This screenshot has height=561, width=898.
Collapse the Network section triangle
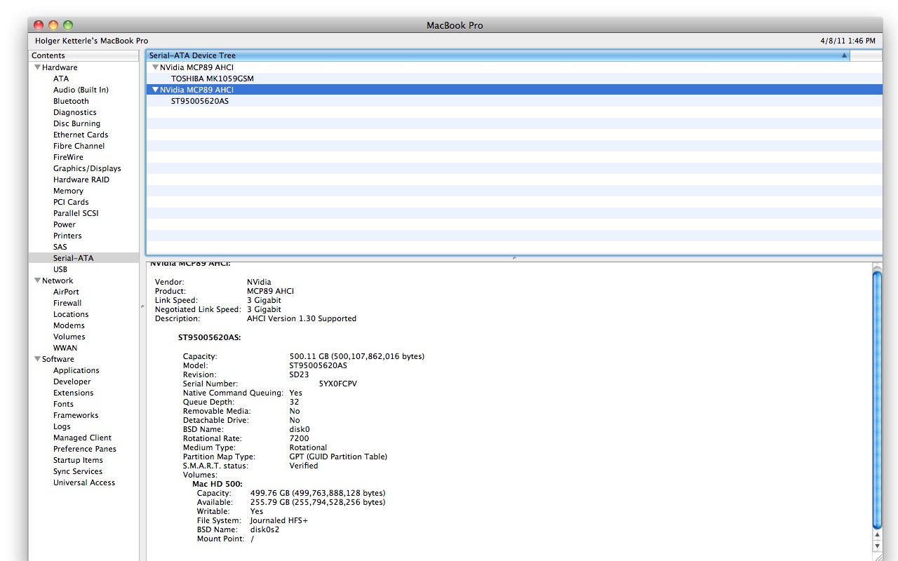37,280
